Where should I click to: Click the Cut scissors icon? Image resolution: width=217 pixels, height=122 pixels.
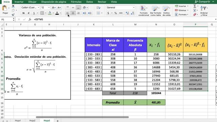(x=13, y=6)
